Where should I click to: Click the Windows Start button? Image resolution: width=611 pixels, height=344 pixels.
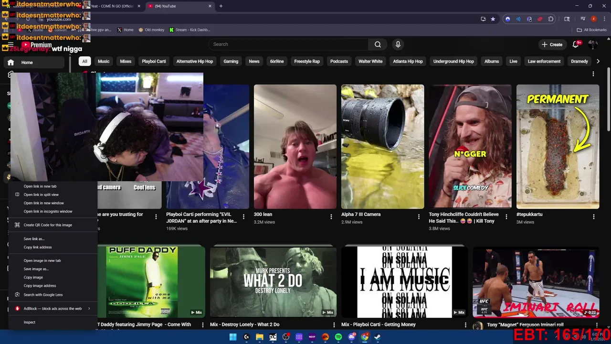[x=233, y=337]
